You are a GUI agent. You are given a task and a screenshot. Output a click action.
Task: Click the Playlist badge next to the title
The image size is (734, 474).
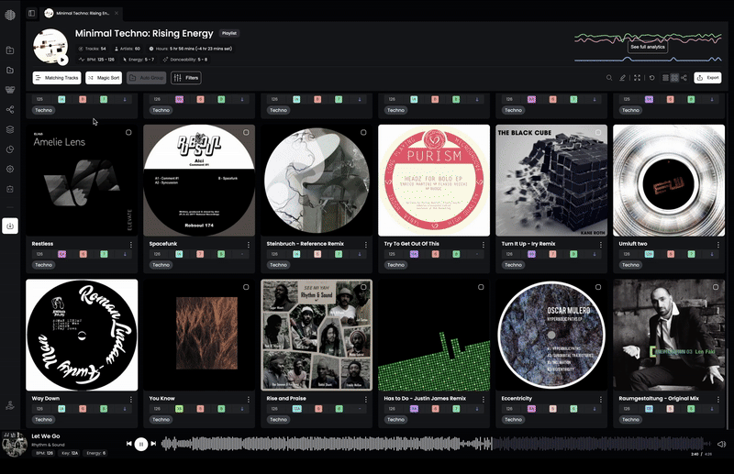coord(228,33)
